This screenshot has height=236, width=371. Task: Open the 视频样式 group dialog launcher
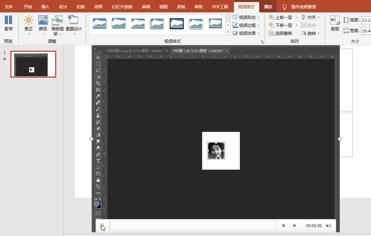[262, 42]
